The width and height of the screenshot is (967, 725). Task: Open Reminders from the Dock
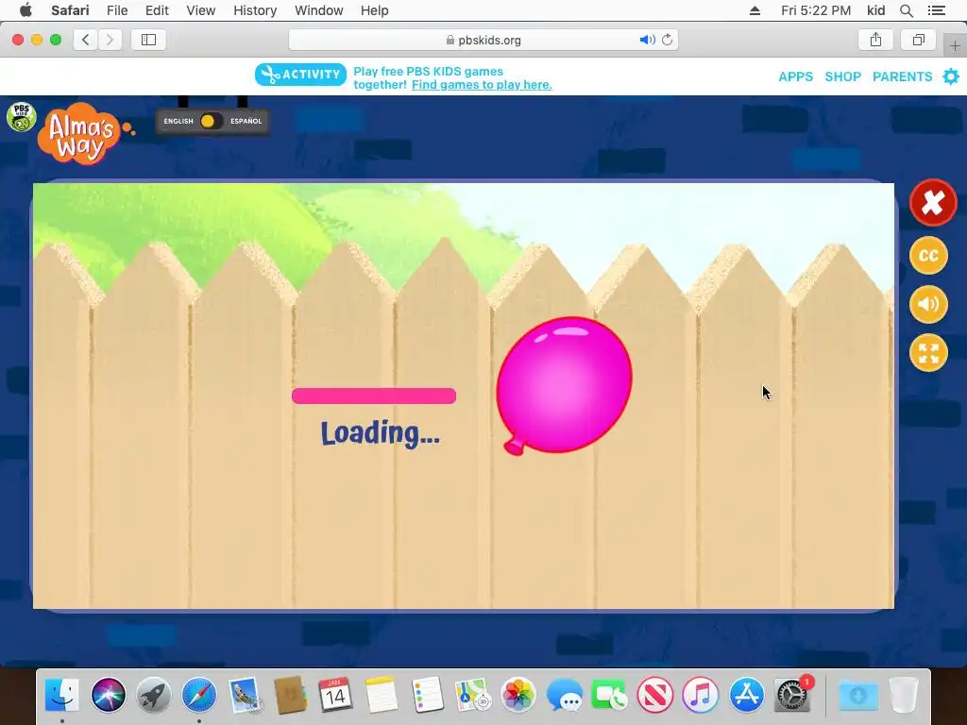428,695
